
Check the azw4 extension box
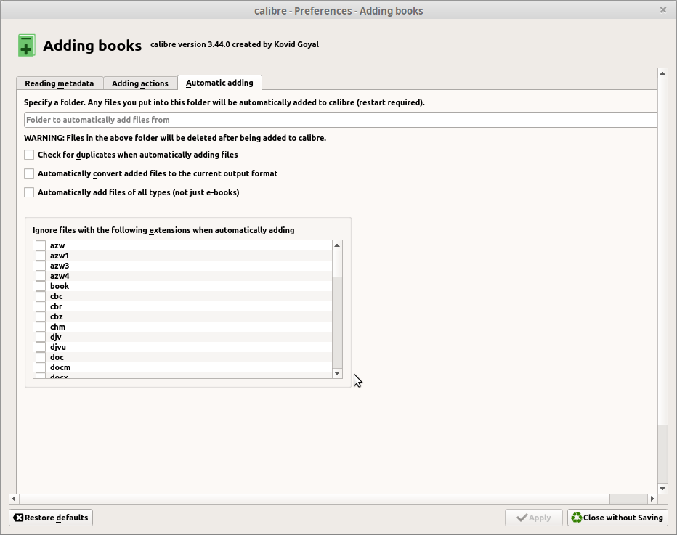(x=41, y=276)
